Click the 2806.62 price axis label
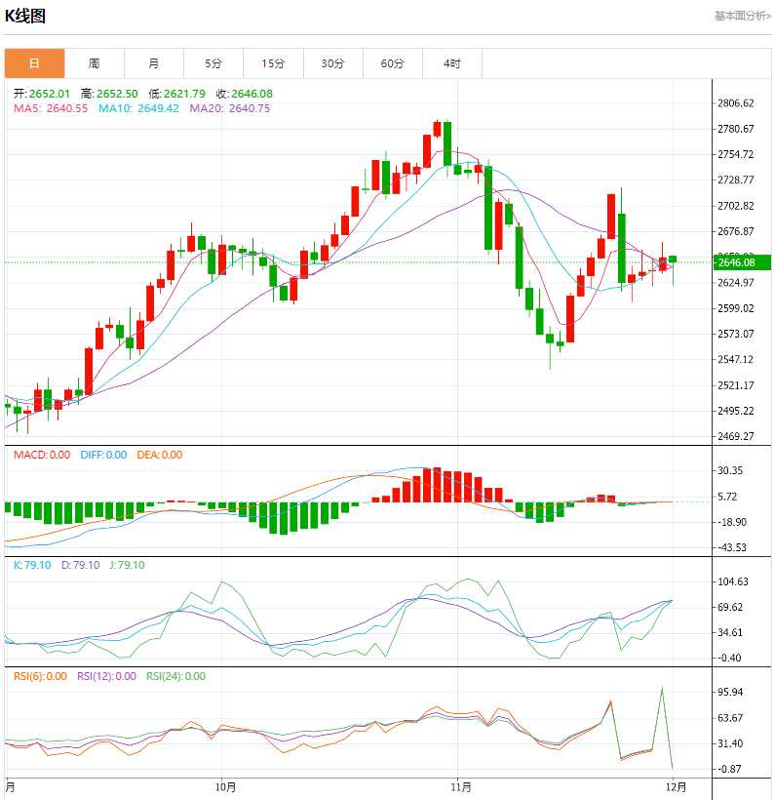The width and height of the screenshot is (775, 800). coord(735,103)
